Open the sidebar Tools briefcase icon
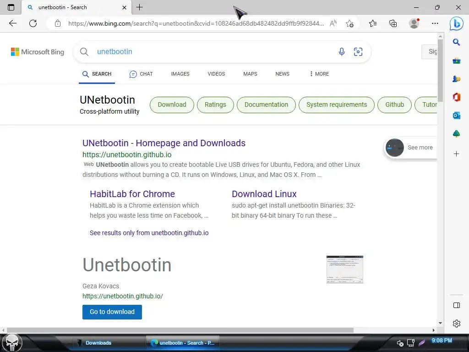Viewport: 469px width, 352px height. [x=457, y=61]
